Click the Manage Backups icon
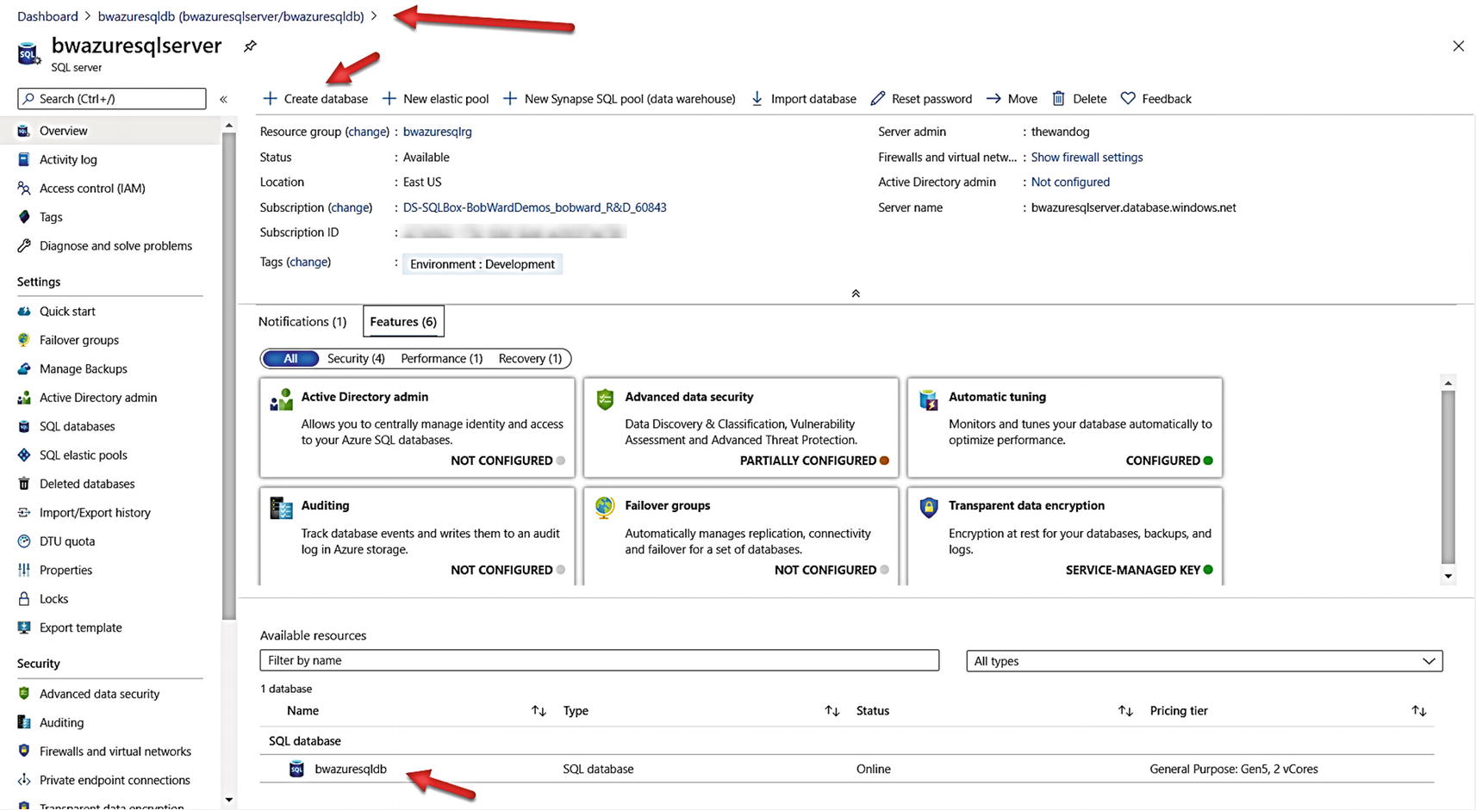The height and width of the screenshot is (810, 1476). point(24,368)
